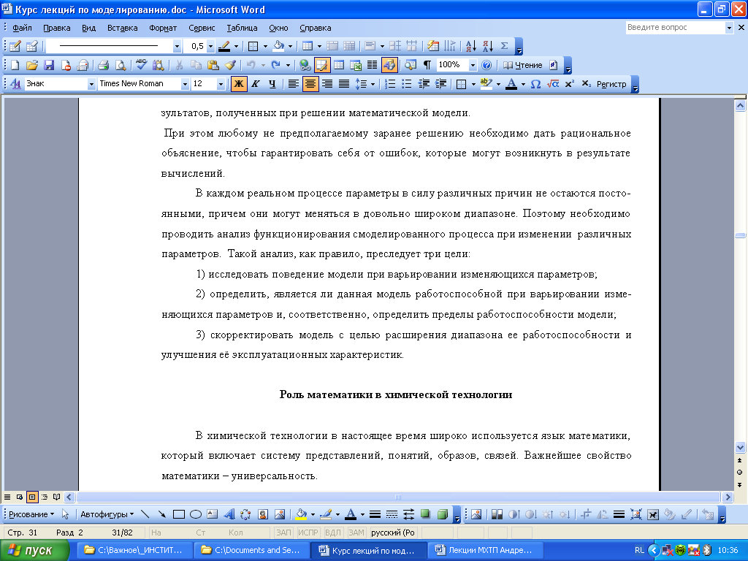Click the New blank document icon
748x561 pixels.
[x=15, y=65]
